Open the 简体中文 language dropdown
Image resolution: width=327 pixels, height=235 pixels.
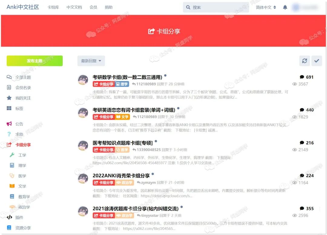(x=266, y=7)
